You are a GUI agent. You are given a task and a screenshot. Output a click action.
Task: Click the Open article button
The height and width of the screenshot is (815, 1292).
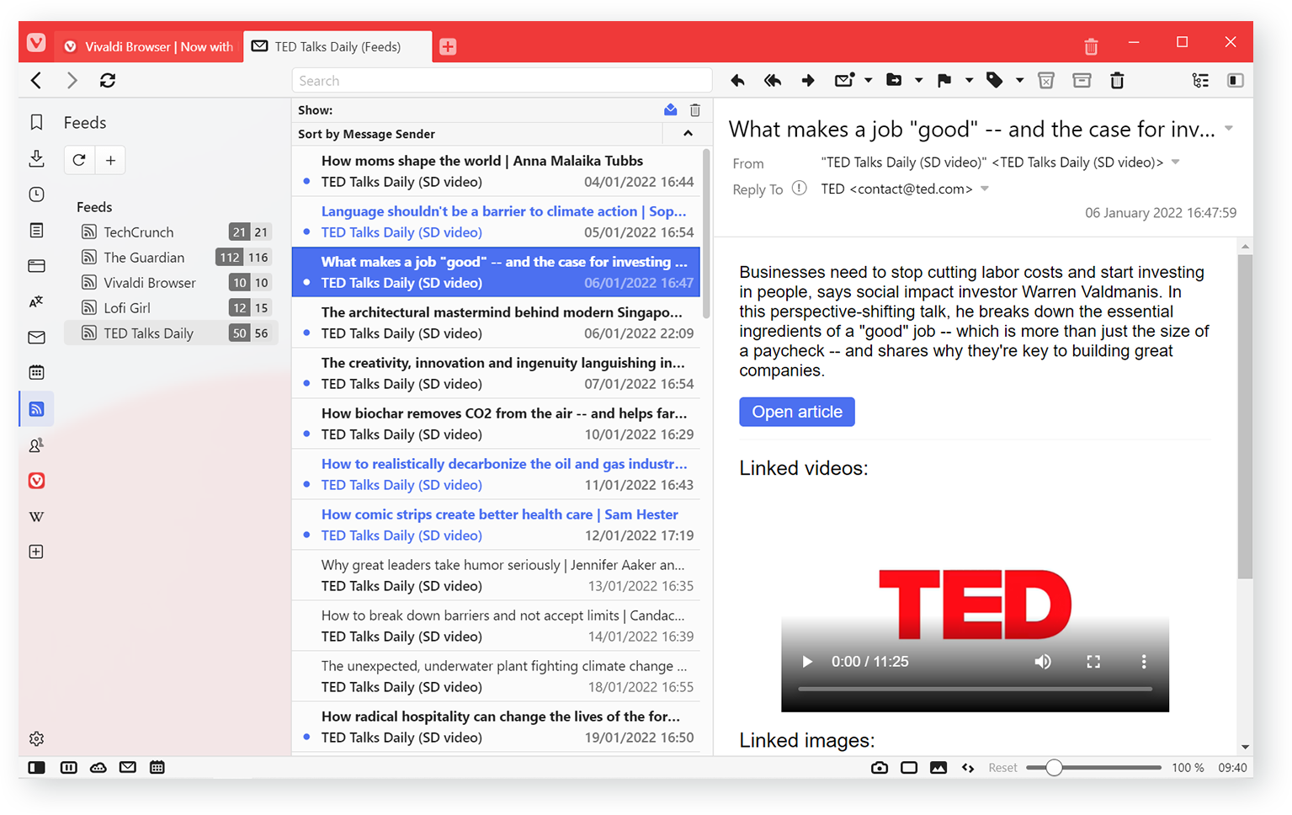(x=797, y=412)
